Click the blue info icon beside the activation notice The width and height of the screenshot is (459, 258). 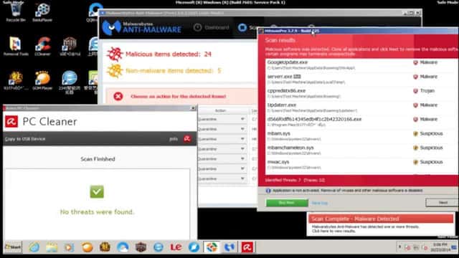[x=268, y=191]
